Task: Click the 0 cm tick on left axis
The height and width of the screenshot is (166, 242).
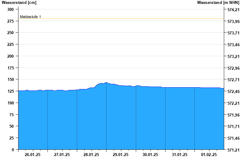Action: click(x=12, y=150)
